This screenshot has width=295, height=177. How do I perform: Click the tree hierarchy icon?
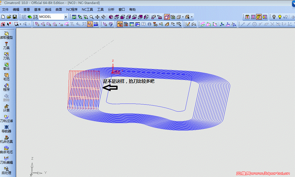179,24
